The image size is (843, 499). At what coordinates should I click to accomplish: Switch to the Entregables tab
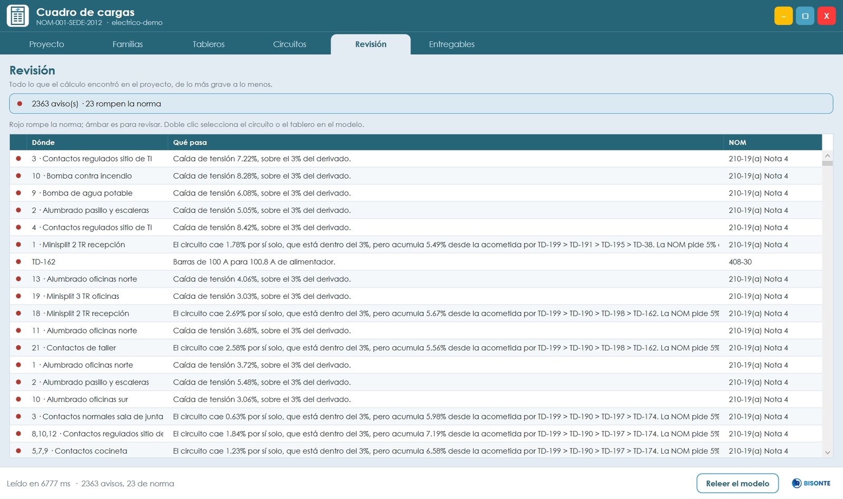(452, 44)
